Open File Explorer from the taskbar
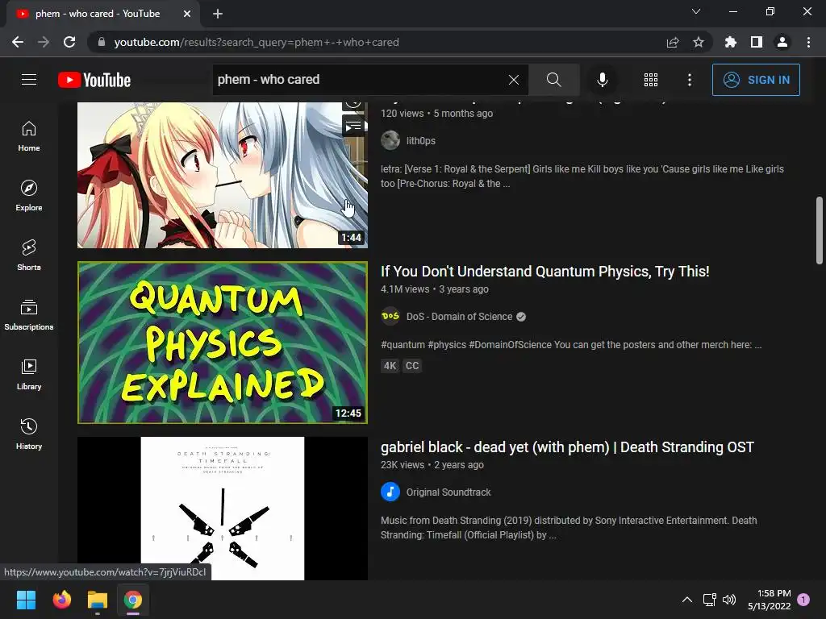 coord(98,600)
